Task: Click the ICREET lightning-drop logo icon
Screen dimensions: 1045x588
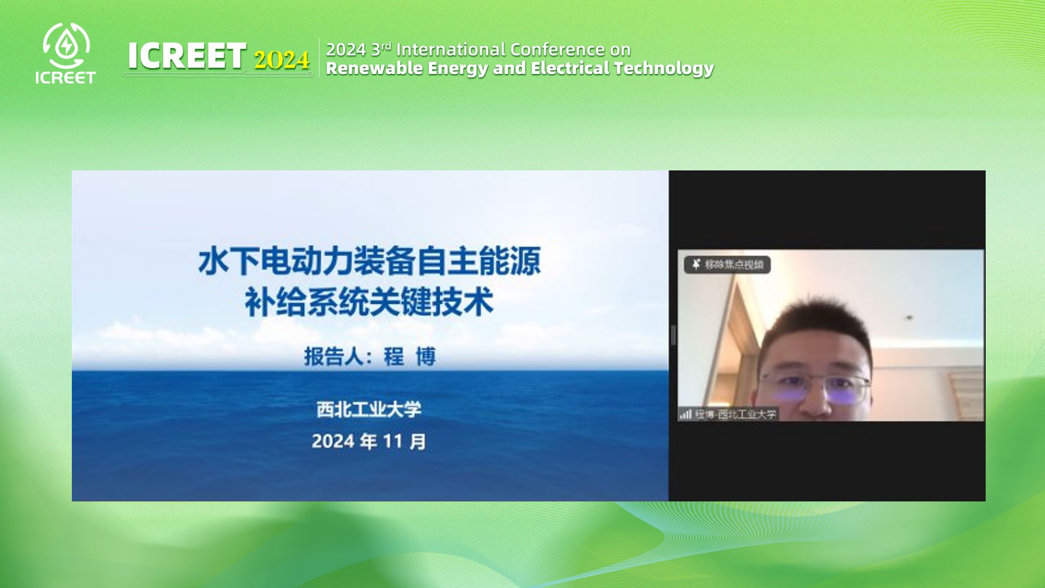Action: [x=66, y=45]
